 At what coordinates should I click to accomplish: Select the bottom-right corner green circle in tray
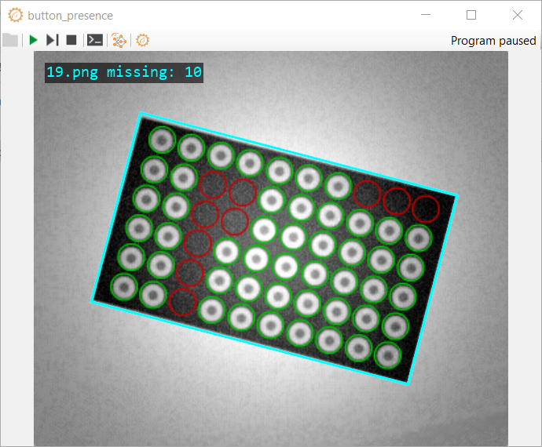coord(387,355)
